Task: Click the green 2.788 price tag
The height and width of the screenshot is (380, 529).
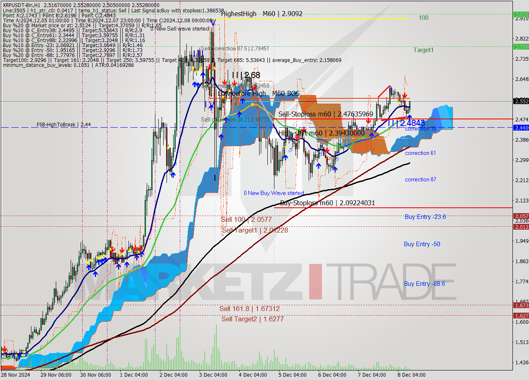Action: click(x=521, y=47)
